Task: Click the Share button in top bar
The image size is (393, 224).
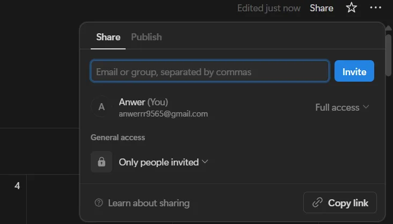Action: 322,8
